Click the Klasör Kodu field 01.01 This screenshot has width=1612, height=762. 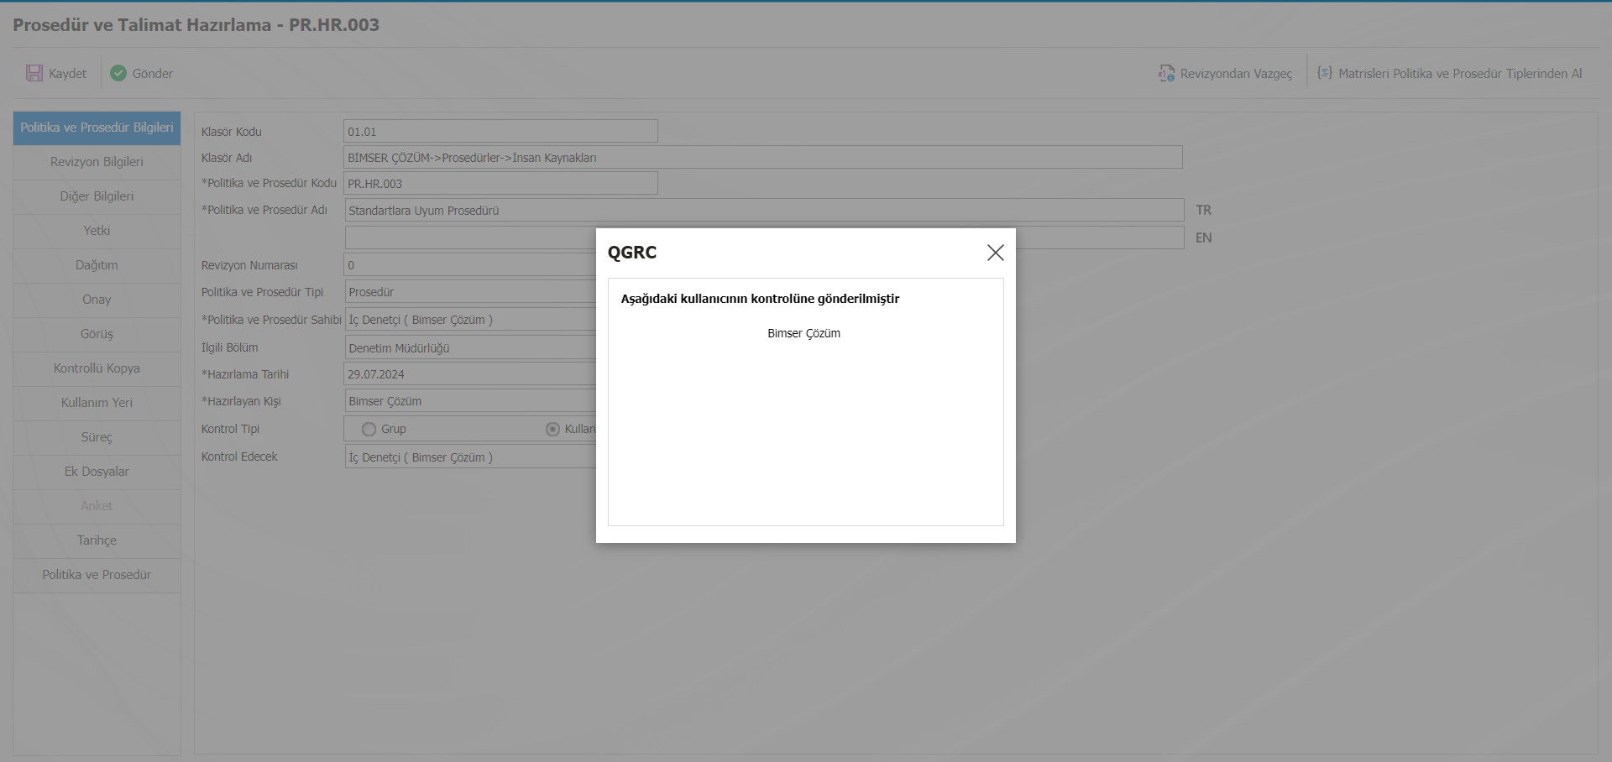tap(500, 132)
